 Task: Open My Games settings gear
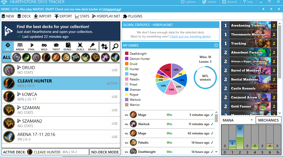coord(216,45)
